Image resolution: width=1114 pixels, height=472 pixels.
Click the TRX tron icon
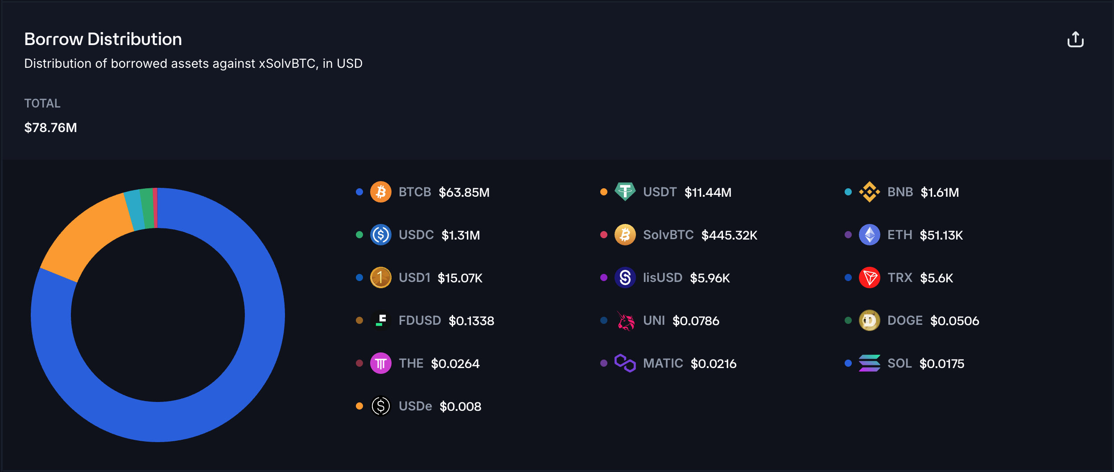click(869, 277)
